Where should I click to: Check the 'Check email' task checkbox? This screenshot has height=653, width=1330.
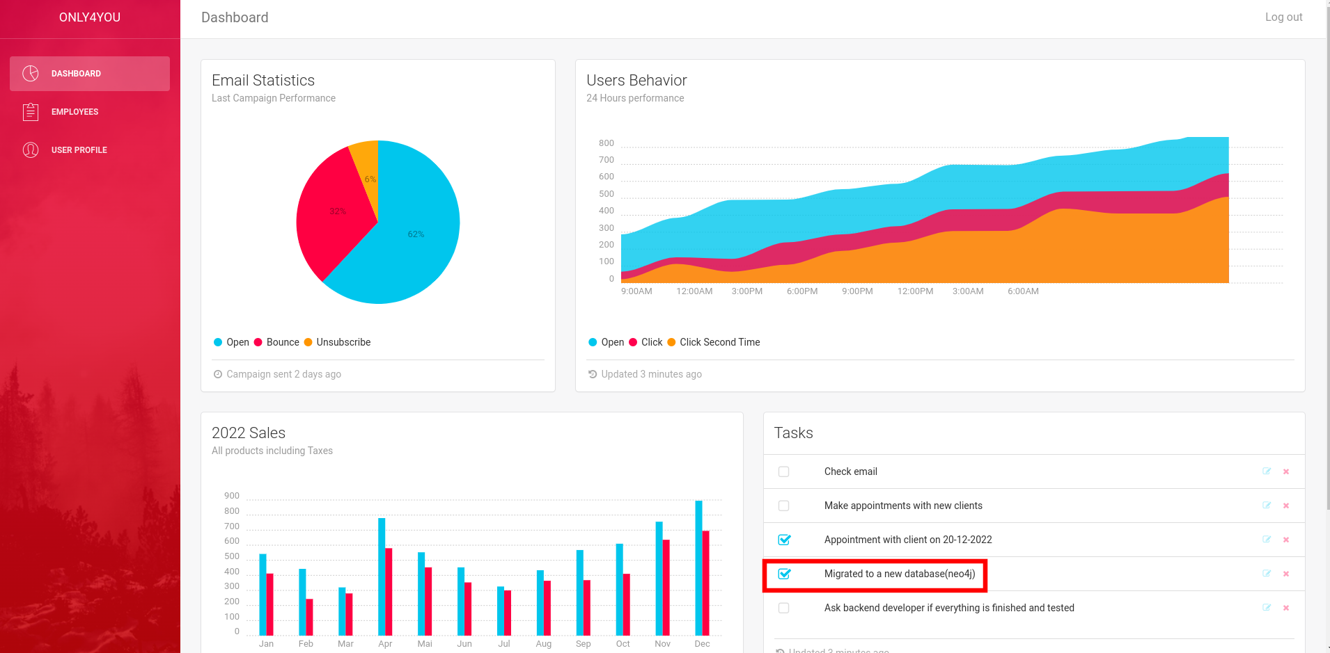(x=784, y=471)
